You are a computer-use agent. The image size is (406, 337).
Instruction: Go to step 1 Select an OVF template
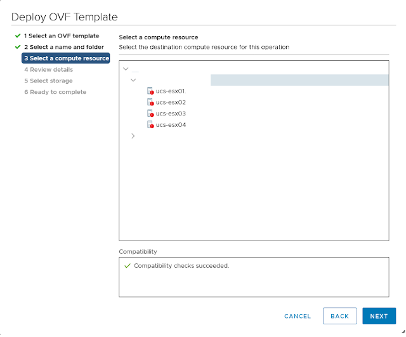pos(62,36)
